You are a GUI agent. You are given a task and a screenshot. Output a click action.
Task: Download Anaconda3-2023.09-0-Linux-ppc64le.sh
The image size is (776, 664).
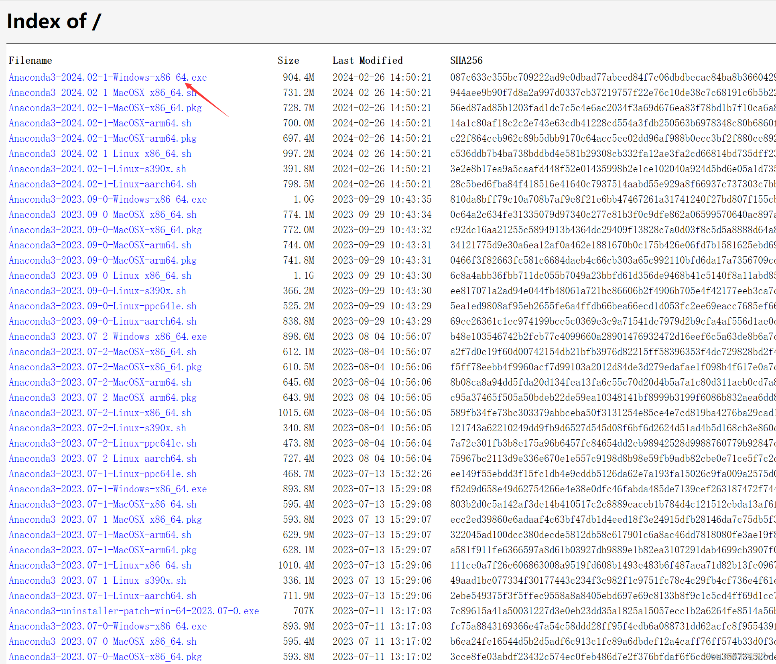tap(103, 306)
